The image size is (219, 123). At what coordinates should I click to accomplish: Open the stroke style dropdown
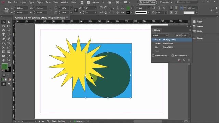pos(148,12)
